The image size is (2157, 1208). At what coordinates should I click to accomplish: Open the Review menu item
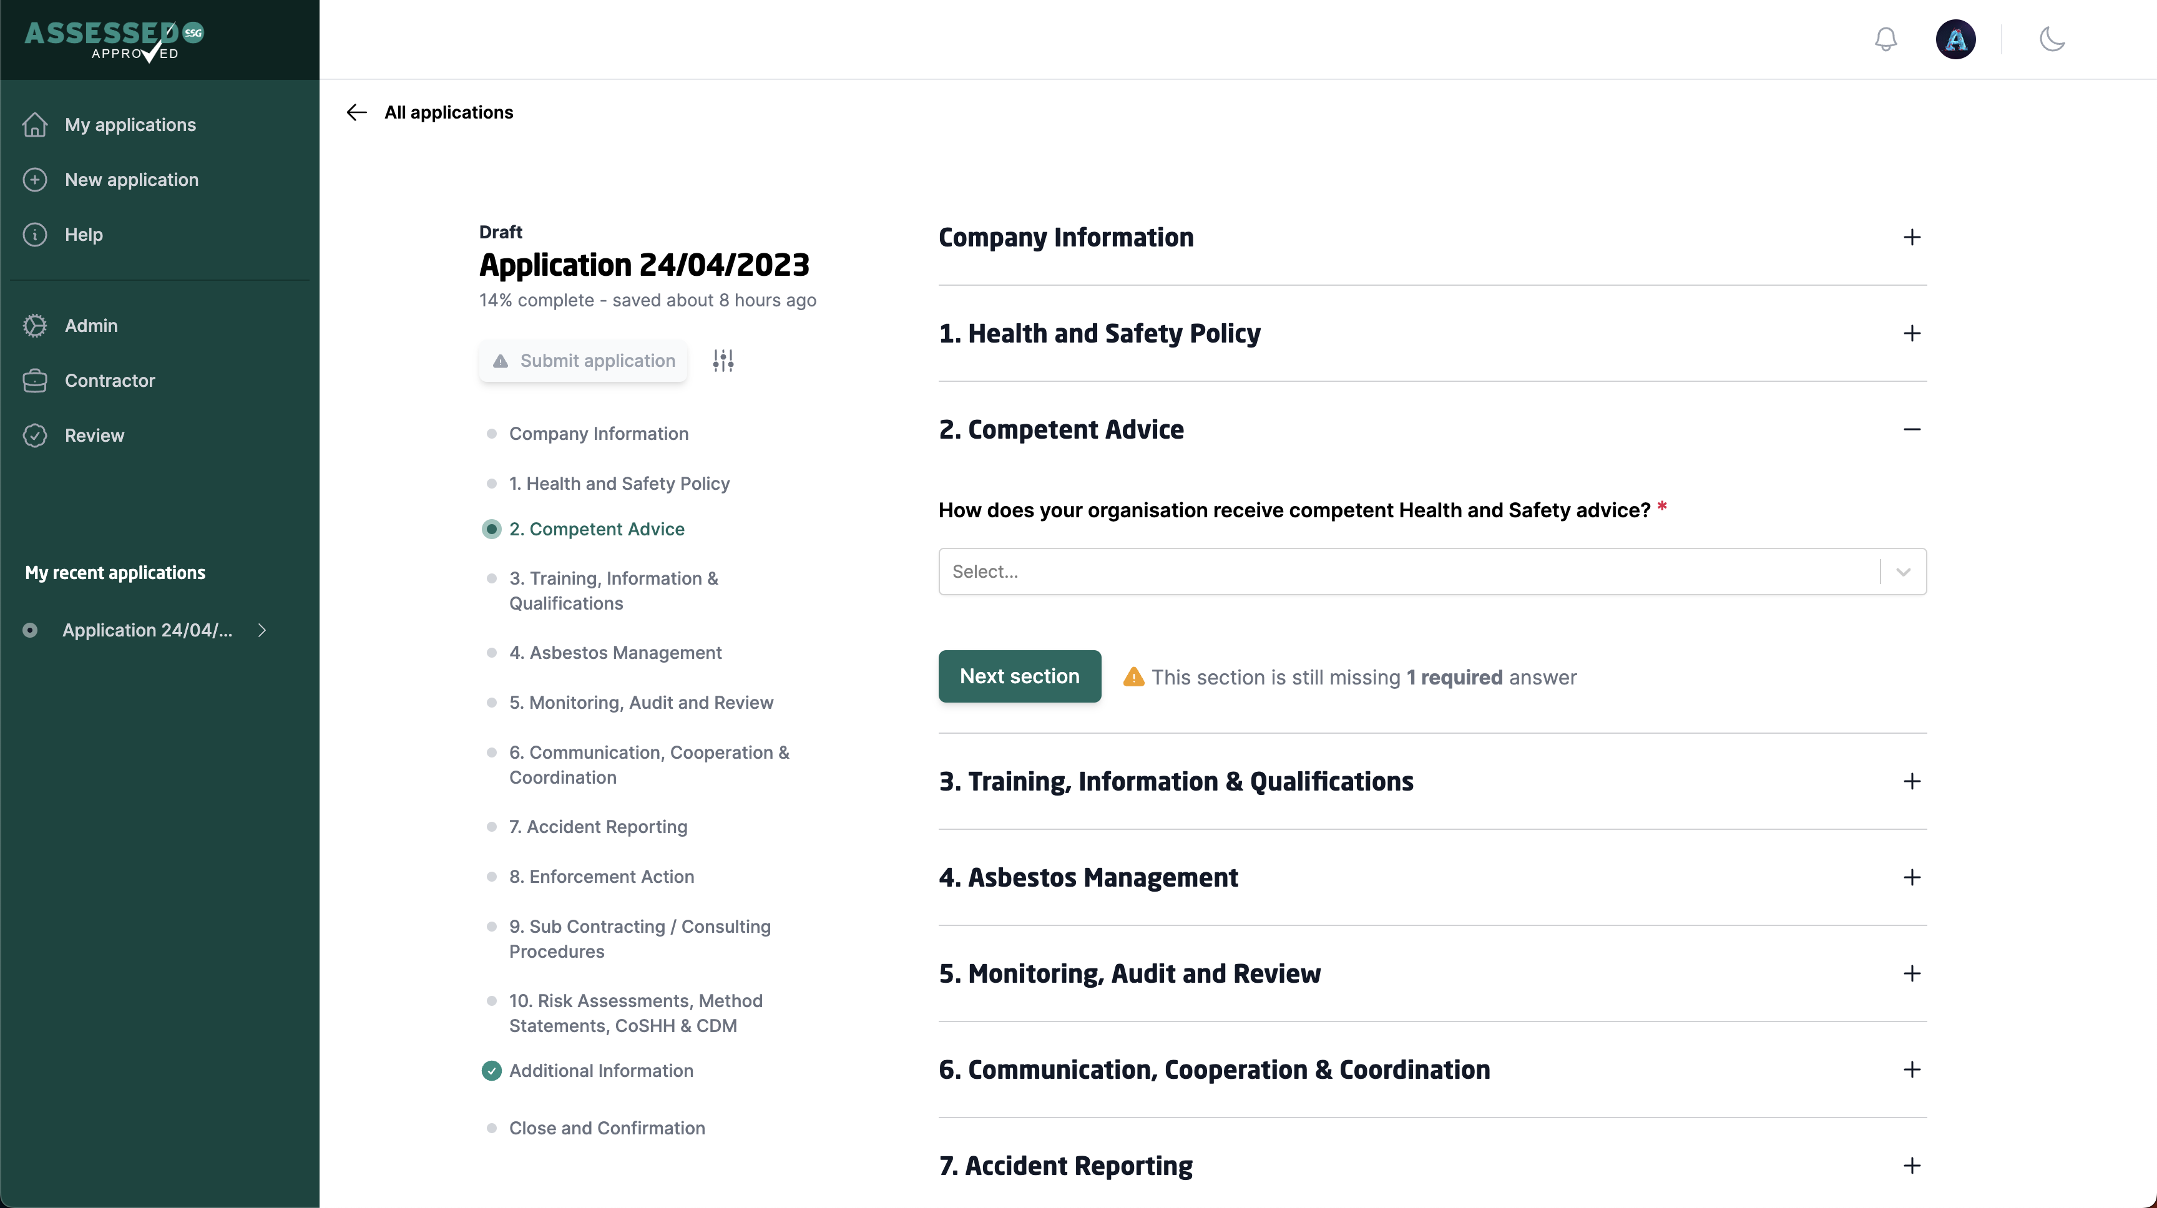coord(95,434)
